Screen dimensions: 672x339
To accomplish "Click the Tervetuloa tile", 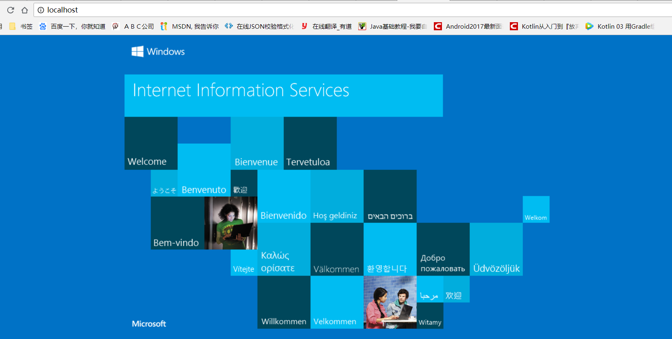I will (310, 143).
